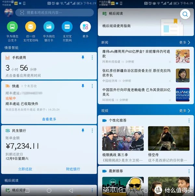Tap the NFC status icon on left screen

(49, 3)
